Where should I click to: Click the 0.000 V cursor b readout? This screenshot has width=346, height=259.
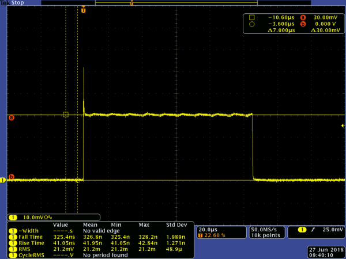[x=326, y=24]
